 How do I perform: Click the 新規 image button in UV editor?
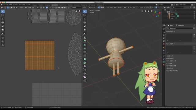click(58, 8)
